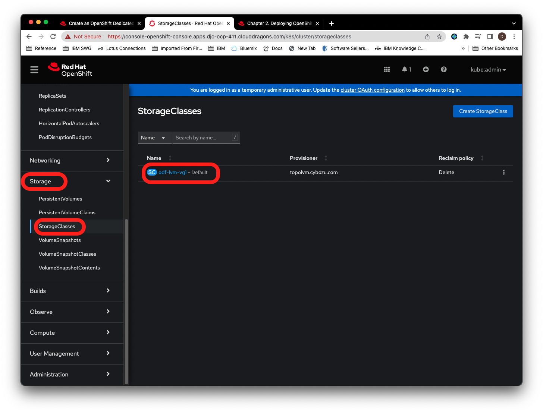The image size is (543, 413).
Task: Expand the User Management nav section
Action: point(72,353)
